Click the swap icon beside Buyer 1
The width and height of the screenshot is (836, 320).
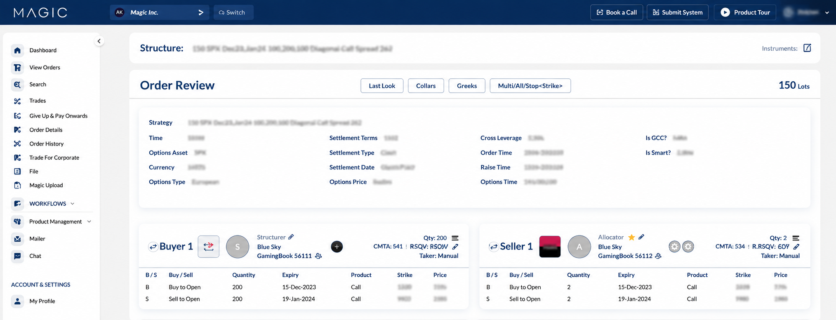coord(153,247)
